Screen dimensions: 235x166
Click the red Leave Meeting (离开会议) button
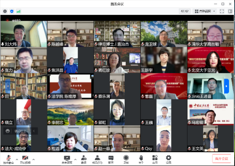(221, 159)
